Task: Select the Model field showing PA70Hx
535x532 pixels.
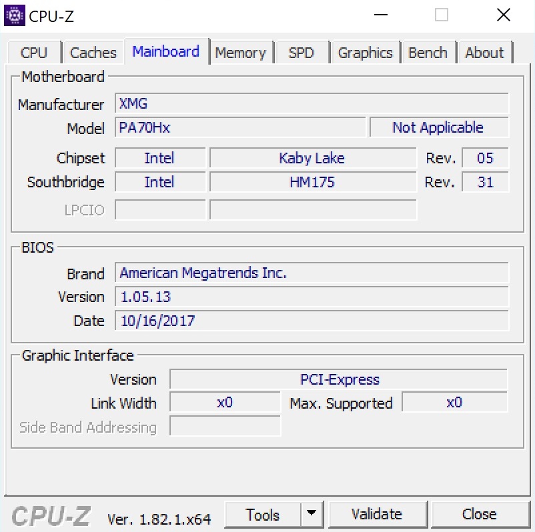Action: tap(240, 127)
